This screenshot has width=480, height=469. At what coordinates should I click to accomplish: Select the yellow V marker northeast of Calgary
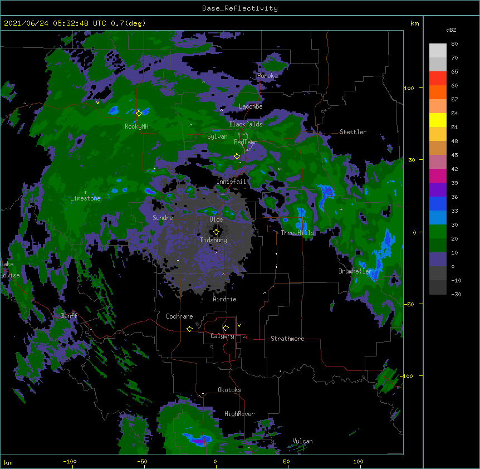point(239,325)
